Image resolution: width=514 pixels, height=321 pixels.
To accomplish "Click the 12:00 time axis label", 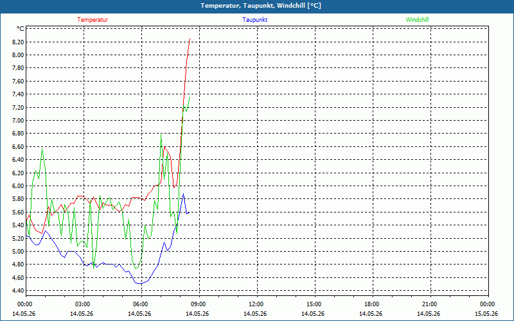I will [x=255, y=304].
